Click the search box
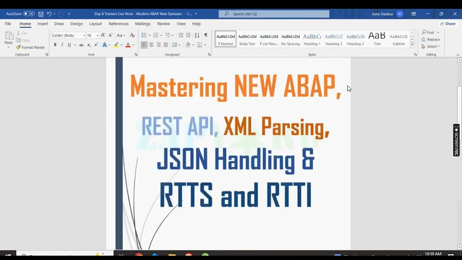Viewport: 462px width, 260px height. tap(274, 14)
